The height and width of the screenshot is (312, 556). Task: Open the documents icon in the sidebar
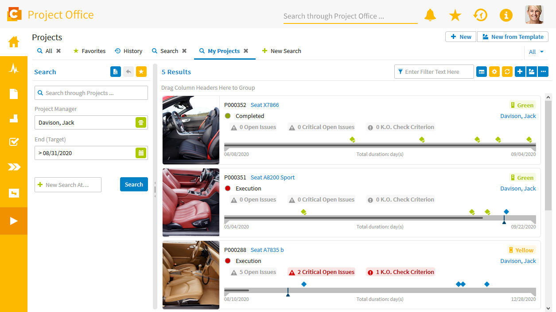[14, 94]
